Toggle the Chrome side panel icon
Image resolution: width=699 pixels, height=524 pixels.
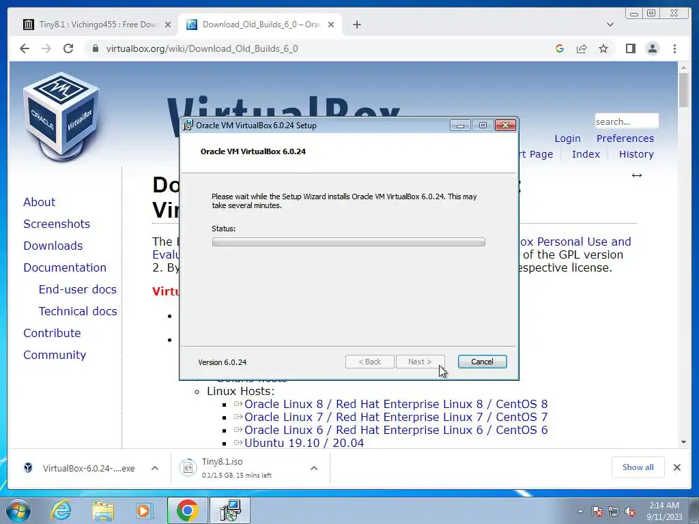[630, 48]
